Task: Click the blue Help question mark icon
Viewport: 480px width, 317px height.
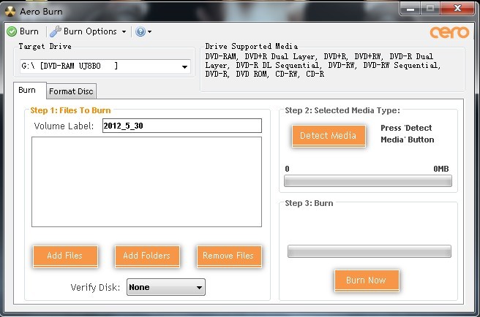Action: (x=140, y=31)
